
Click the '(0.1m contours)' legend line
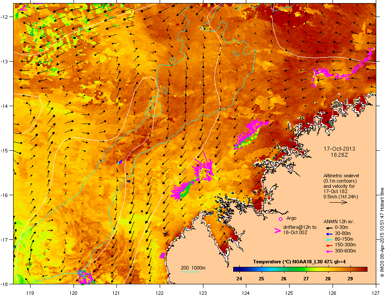pyautogui.click(x=340, y=181)
